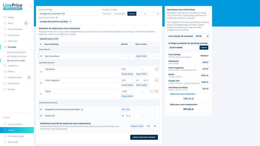This screenshot has width=260, height=146.
Task: Open Instrukcja obsługi document
Action: [15, 136]
